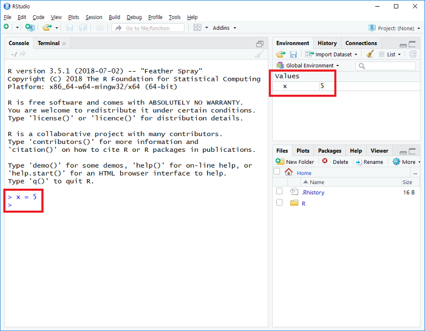This screenshot has width=425, height=331.
Task: Click the Load workspace folder icon
Action: tap(280, 55)
